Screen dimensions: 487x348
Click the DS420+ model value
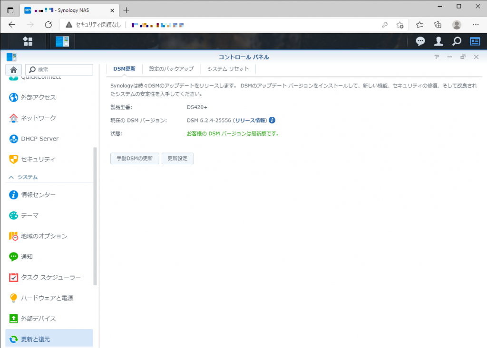click(x=197, y=107)
